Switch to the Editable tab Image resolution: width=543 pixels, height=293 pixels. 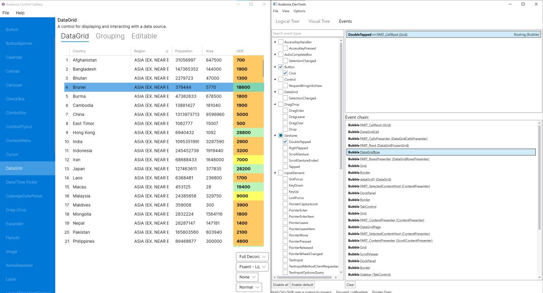[x=144, y=36]
